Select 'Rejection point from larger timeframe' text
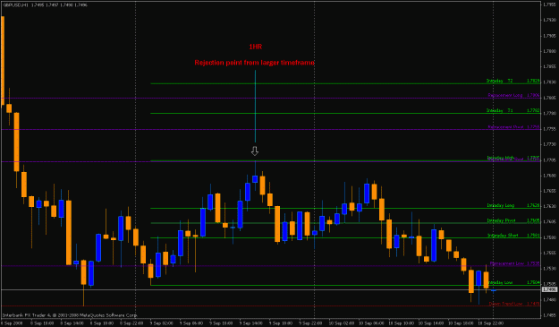The image size is (559, 327). pyautogui.click(x=254, y=63)
